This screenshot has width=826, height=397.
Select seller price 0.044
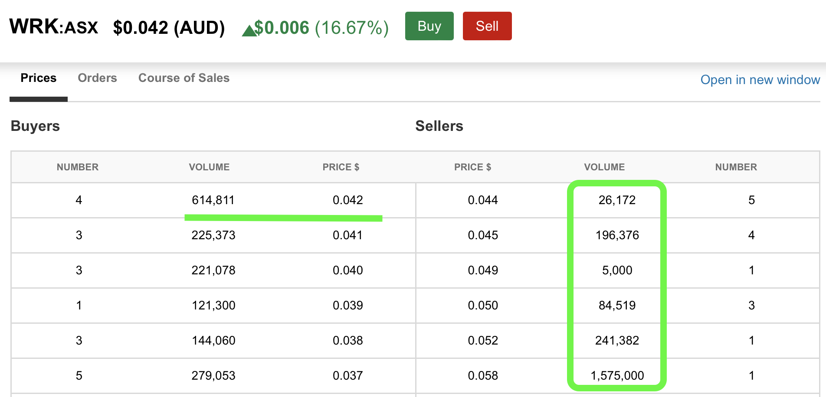tap(483, 200)
